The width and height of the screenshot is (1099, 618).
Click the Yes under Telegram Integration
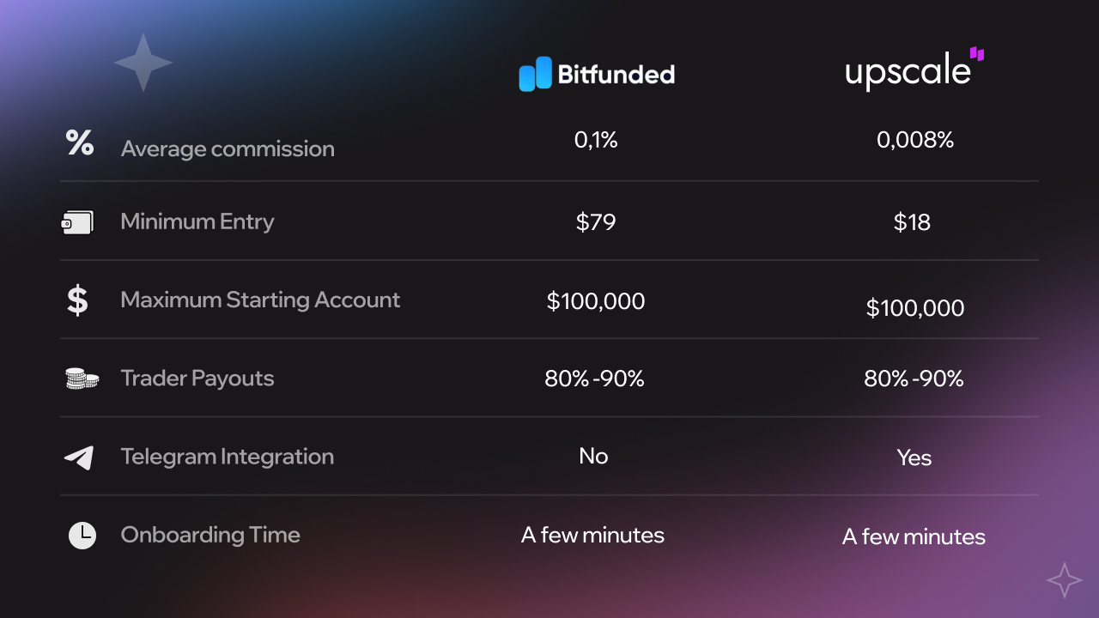coord(914,457)
